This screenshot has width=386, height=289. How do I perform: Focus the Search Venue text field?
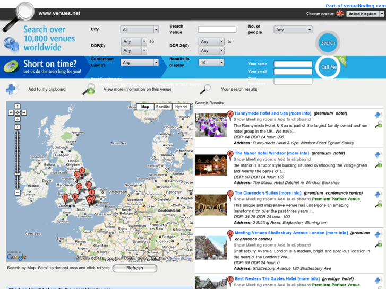(217, 30)
